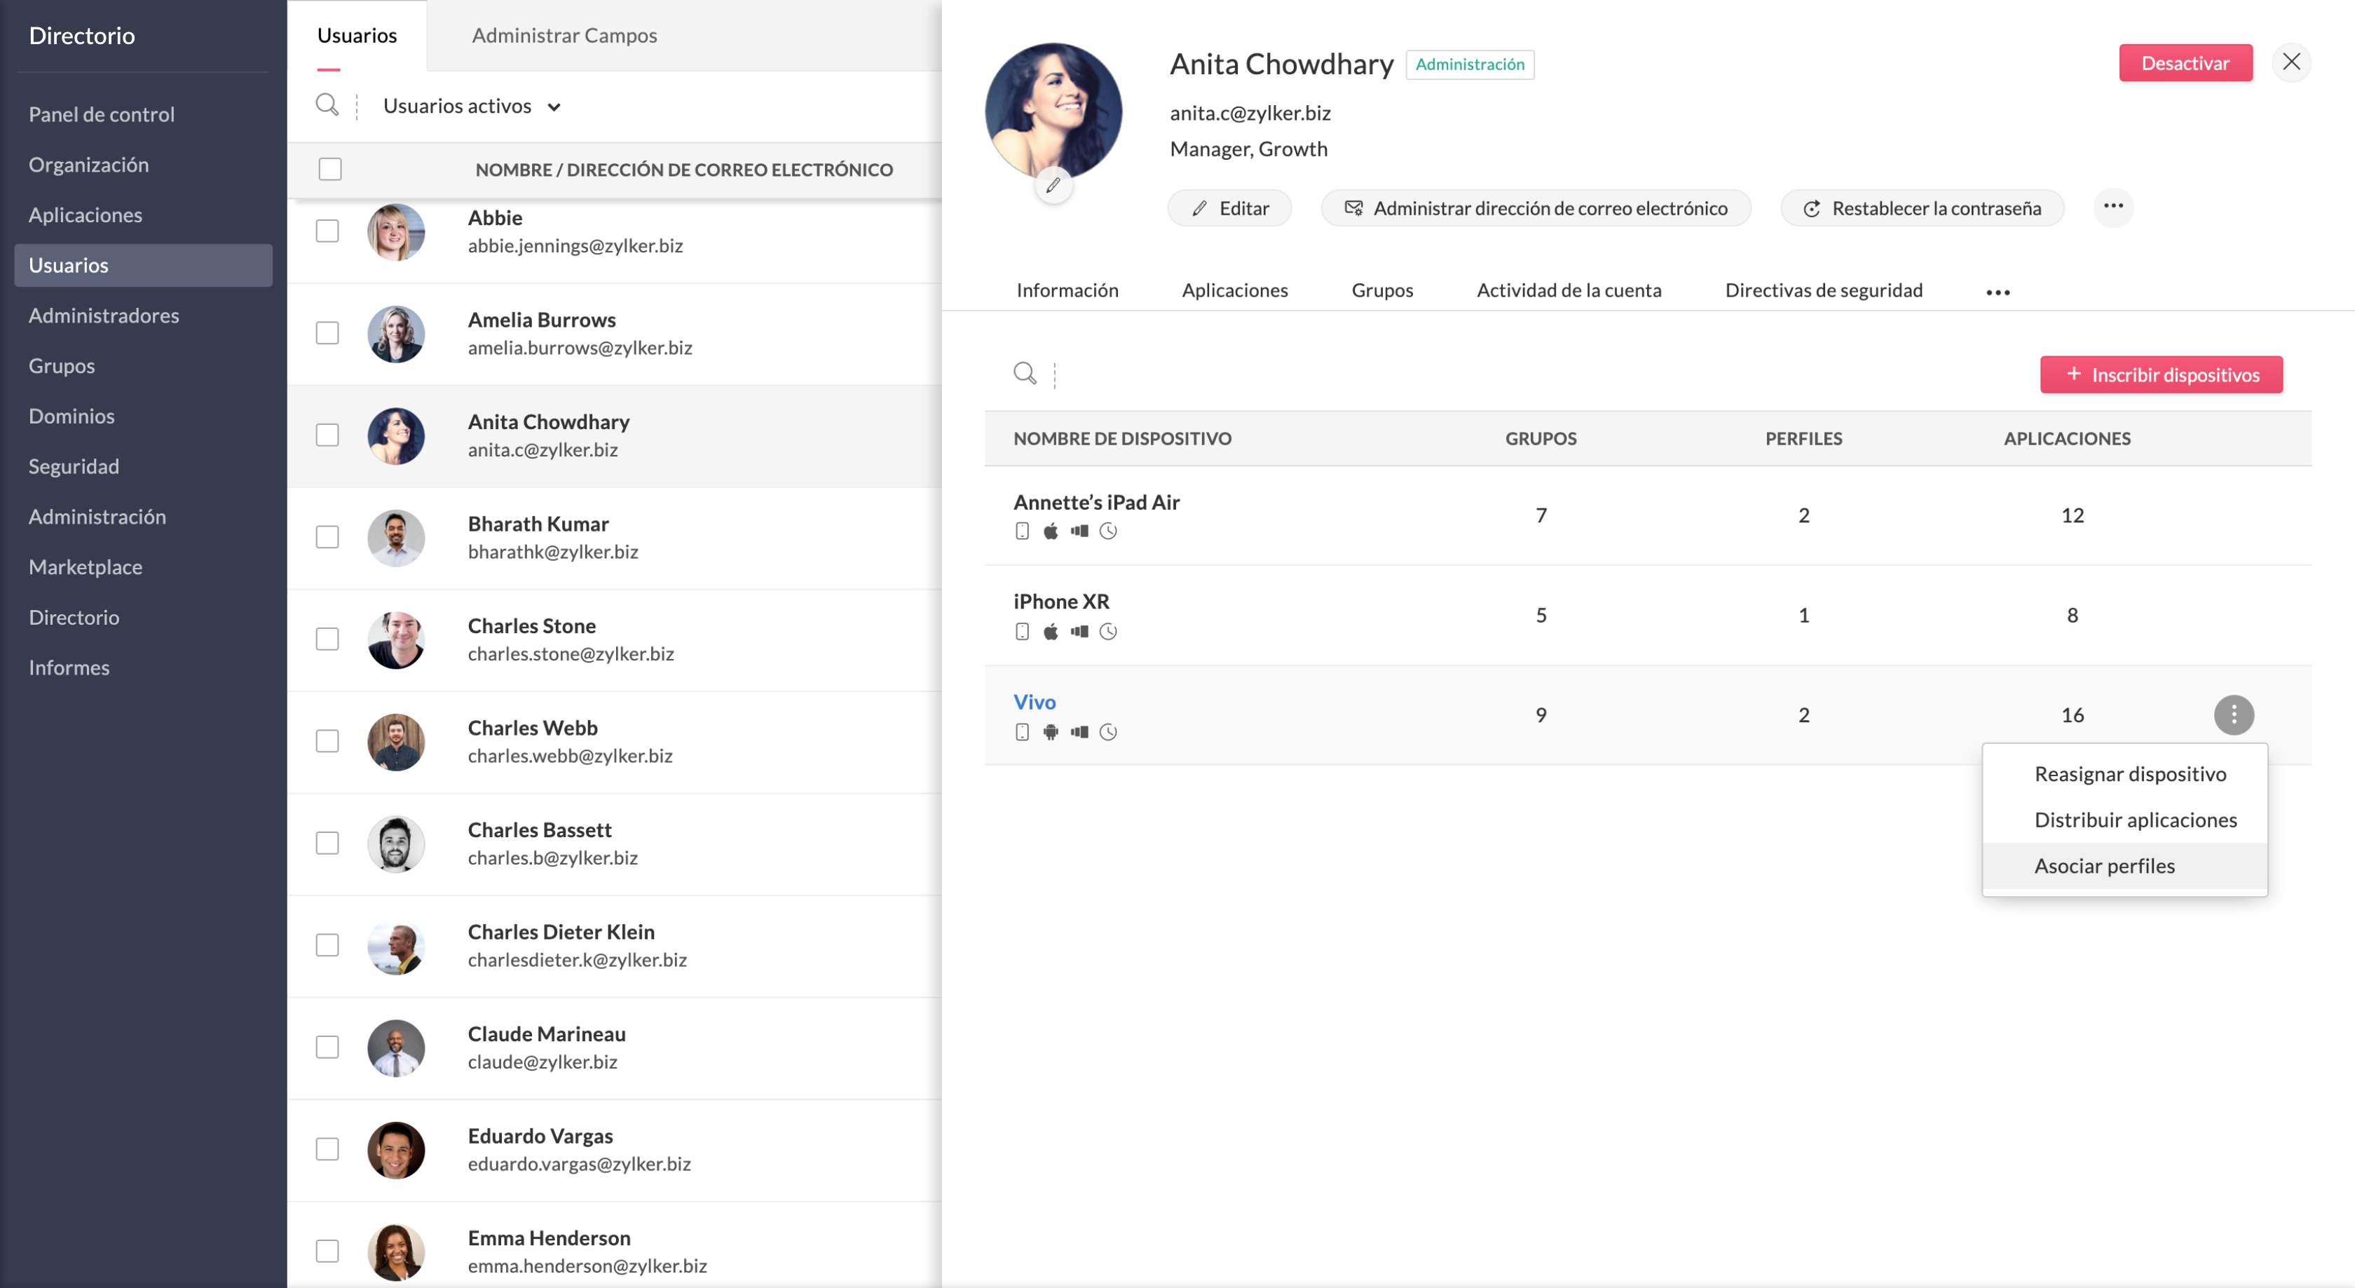This screenshot has width=2355, height=1288.
Task: Open more actions ellipsis beside Restablecer la contraseña
Action: coord(2112,207)
